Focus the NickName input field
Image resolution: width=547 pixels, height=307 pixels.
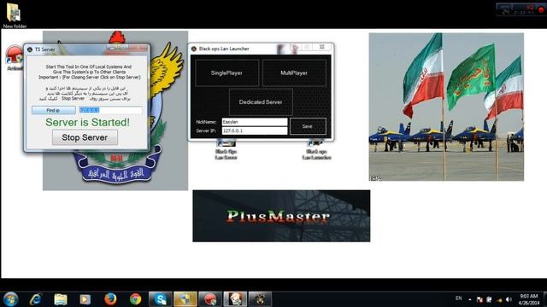pos(255,122)
